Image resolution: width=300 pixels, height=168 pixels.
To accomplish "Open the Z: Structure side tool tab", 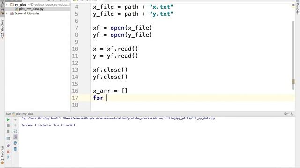I will click(x=2, y=28).
